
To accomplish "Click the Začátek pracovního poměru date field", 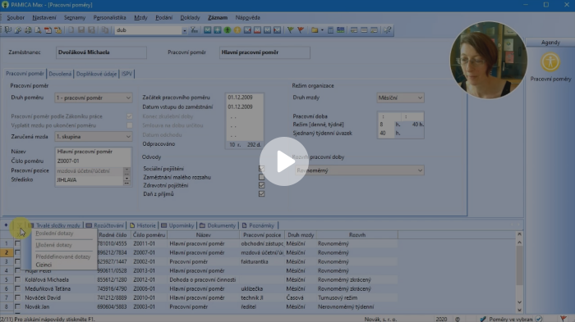I will (244, 98).
